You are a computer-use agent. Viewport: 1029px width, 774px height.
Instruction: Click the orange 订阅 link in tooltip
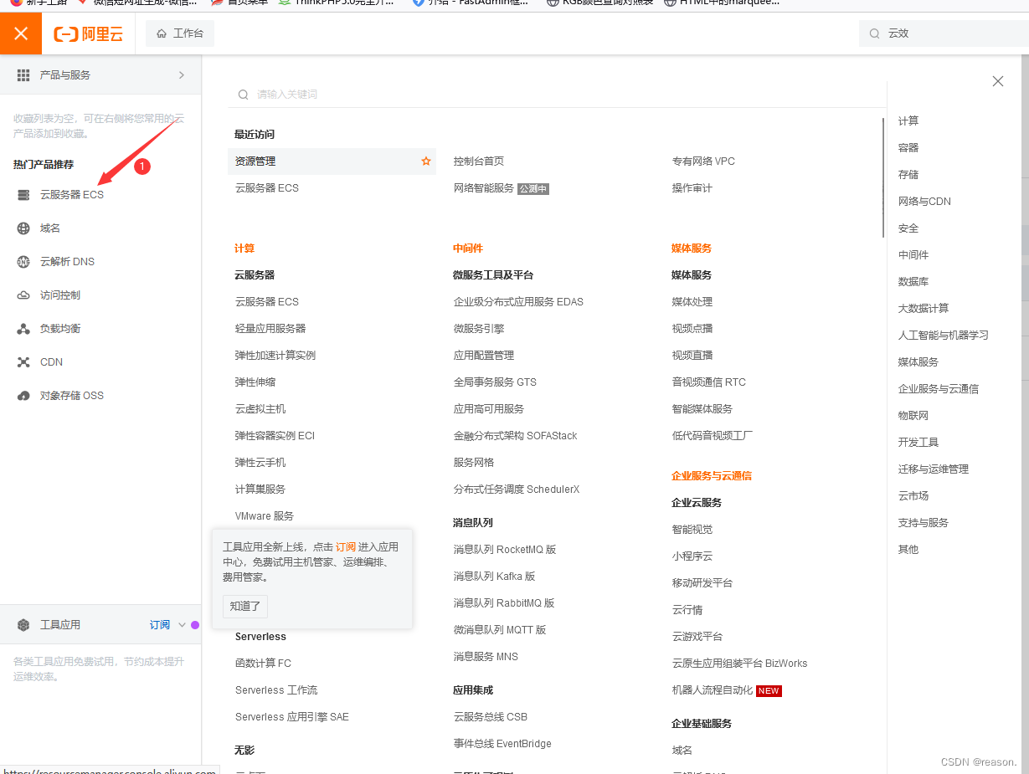346,546
